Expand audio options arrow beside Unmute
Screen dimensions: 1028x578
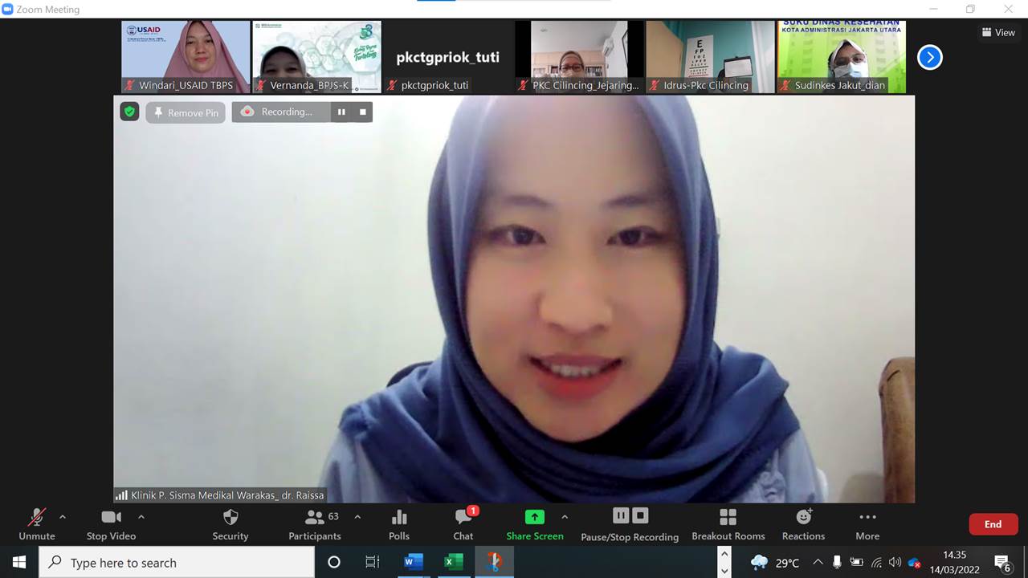point(63,517)
